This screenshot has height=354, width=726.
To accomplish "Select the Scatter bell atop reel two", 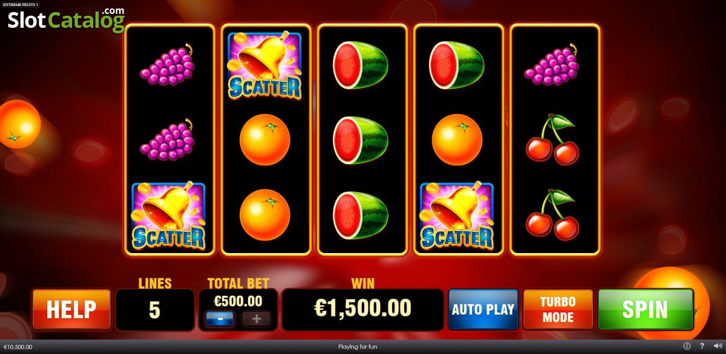I will coord(264,66).
